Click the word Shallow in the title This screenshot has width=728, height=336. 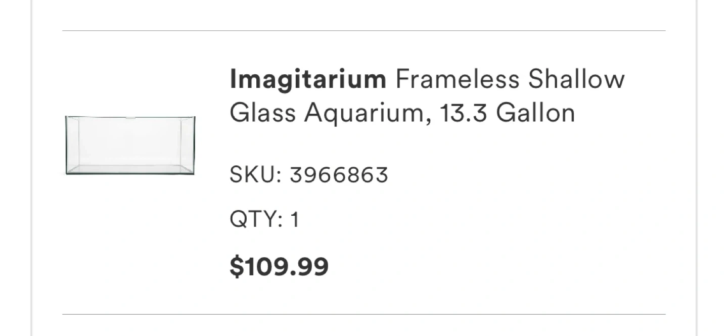tap(576, 79)
